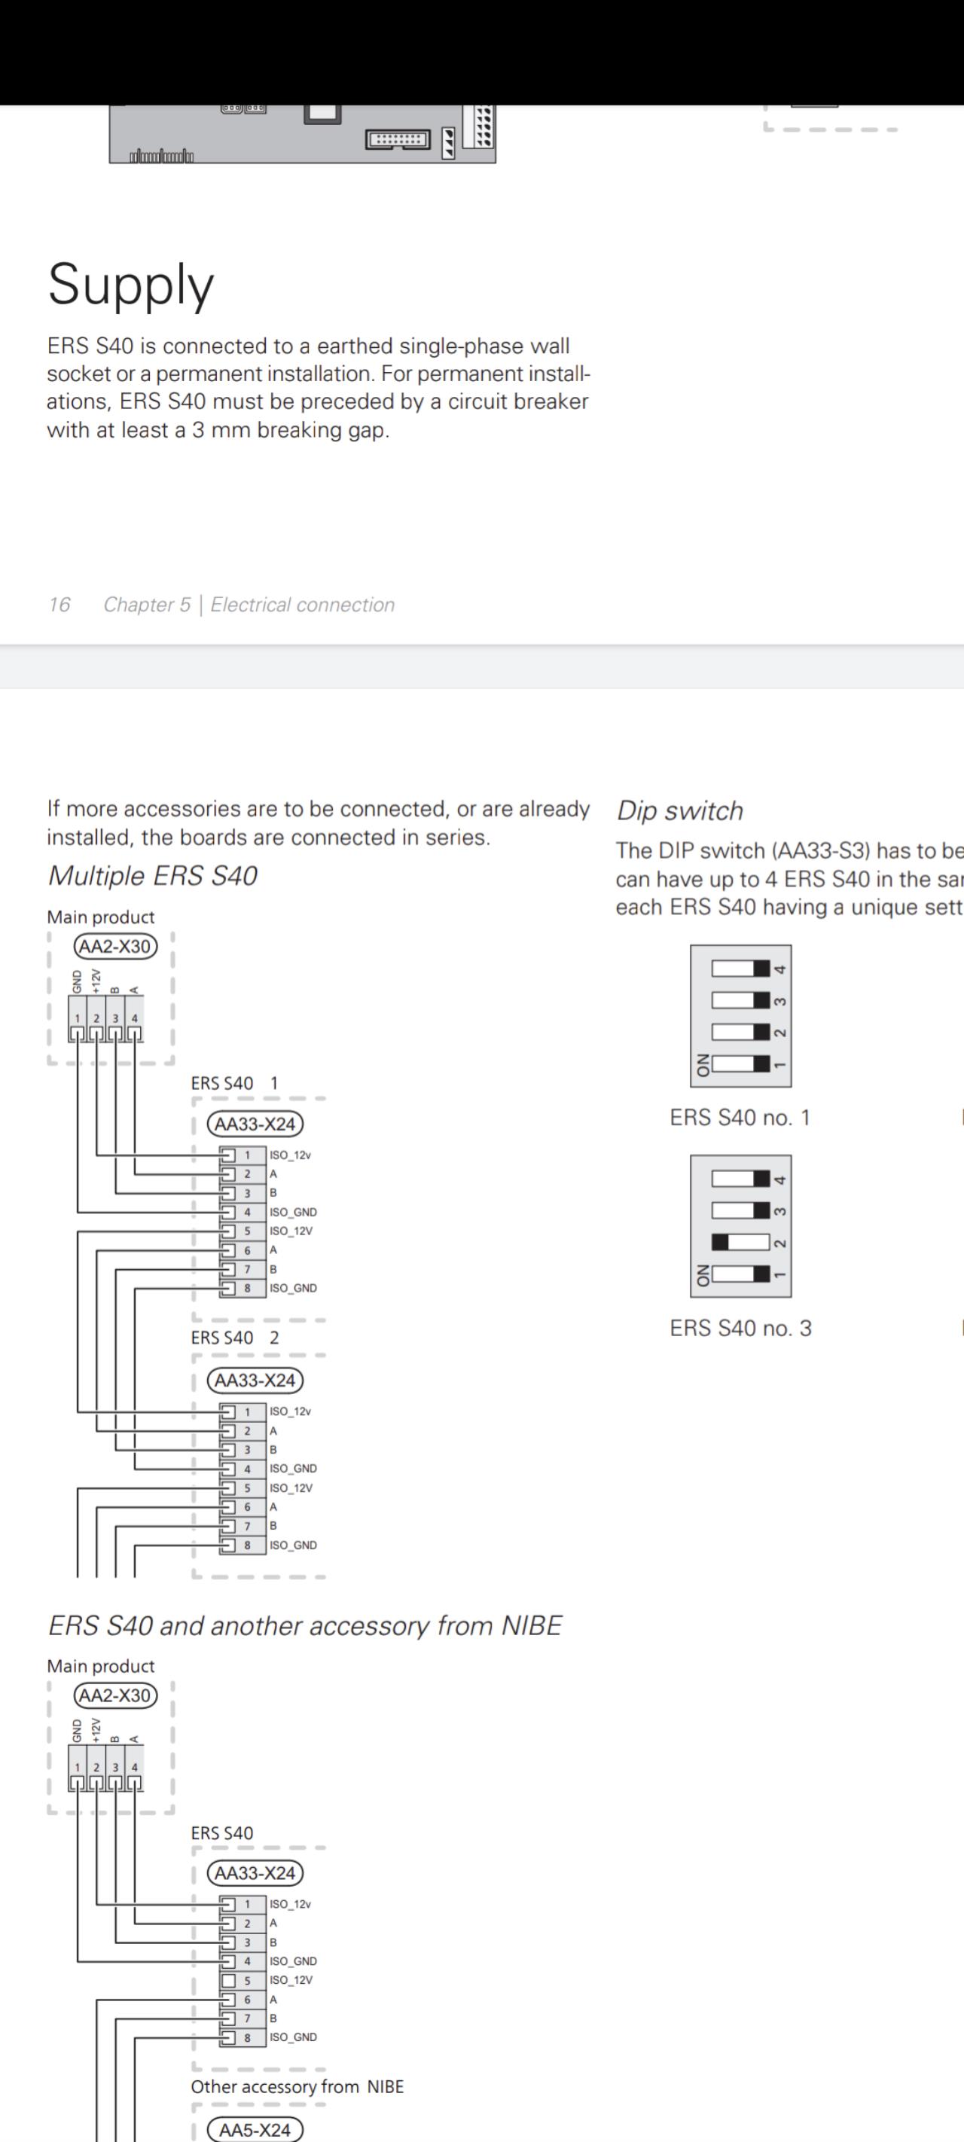
Task: Tap the caption "ERS S40 no. 3"
Action: 740,1328
